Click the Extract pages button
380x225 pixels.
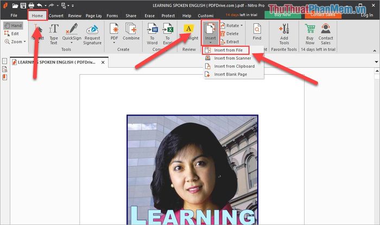pos(230,42)
